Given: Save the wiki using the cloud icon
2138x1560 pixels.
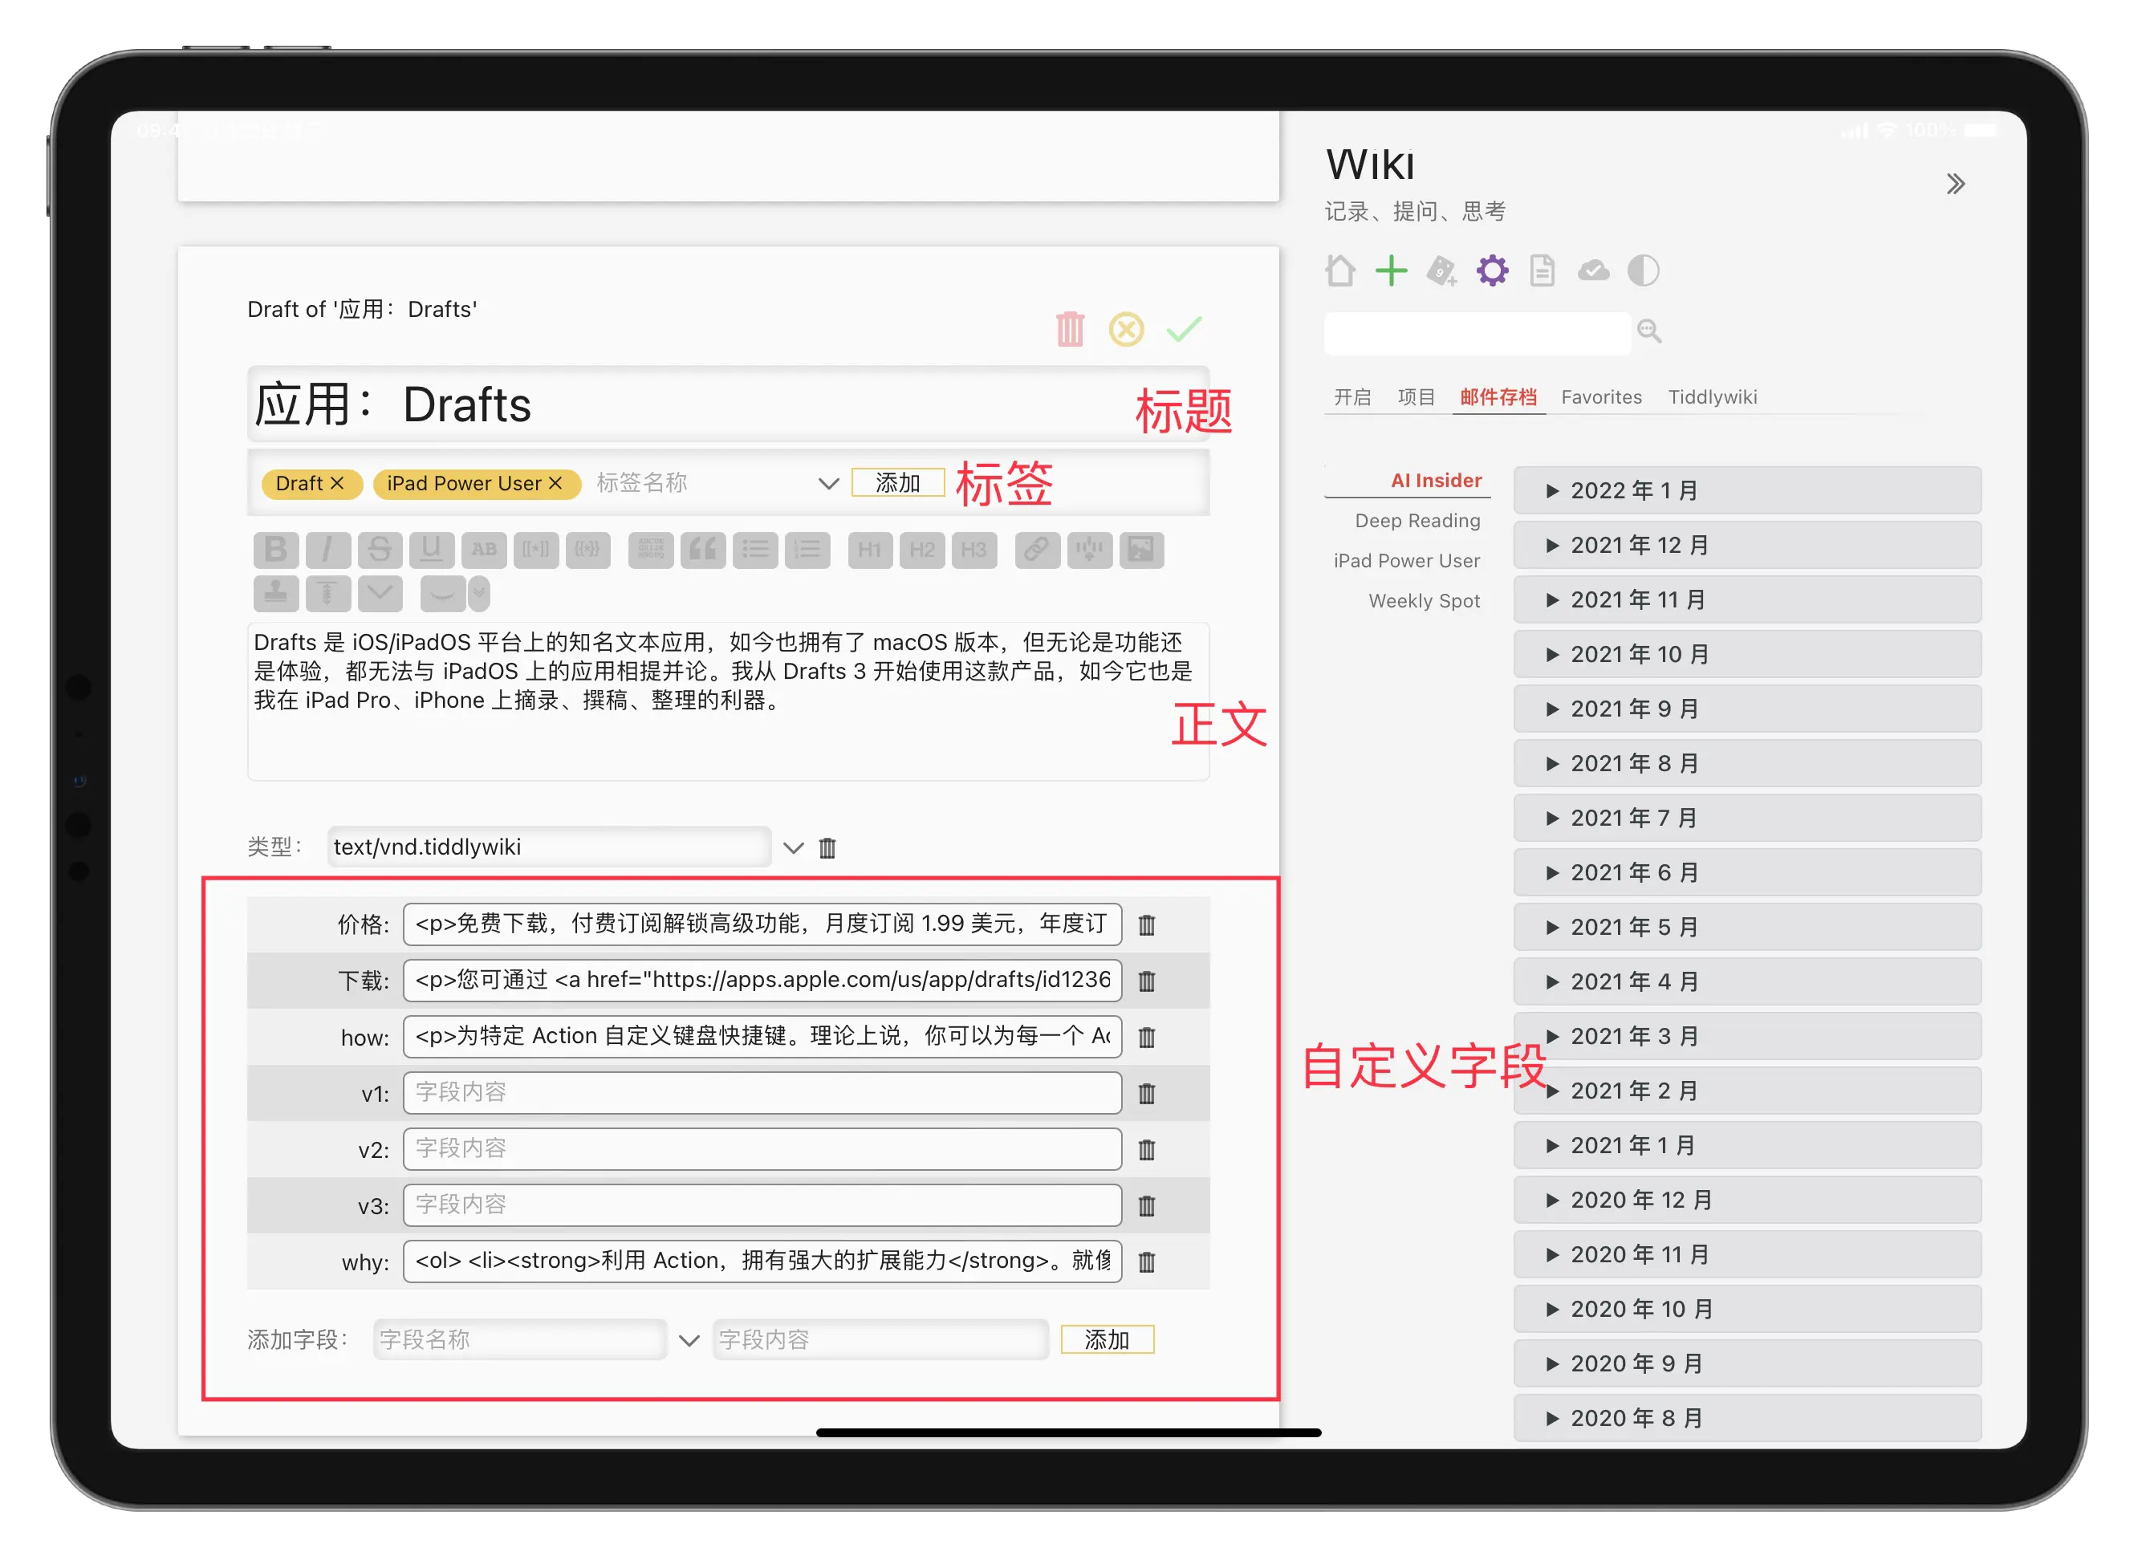Looking at the screenshot, I should (1593, 271).
